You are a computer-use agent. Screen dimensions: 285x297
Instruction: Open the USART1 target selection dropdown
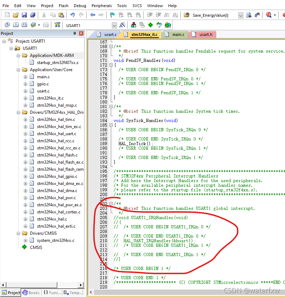click(x=114, y=25)
